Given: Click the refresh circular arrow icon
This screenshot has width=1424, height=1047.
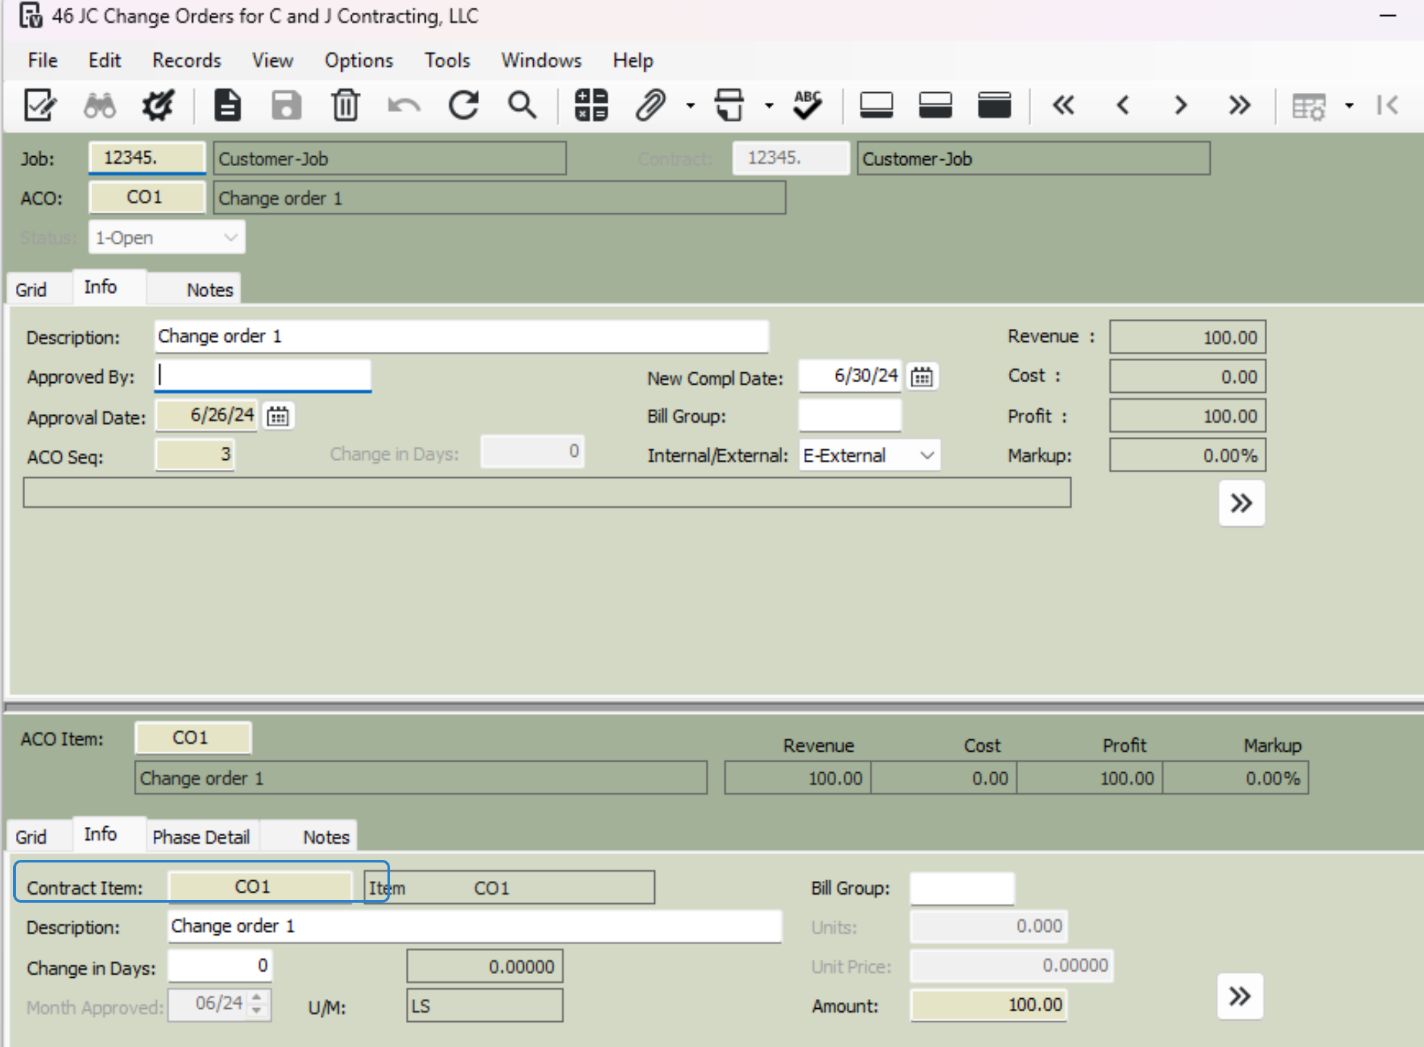Looking at the screenshot, I should 464,105.
